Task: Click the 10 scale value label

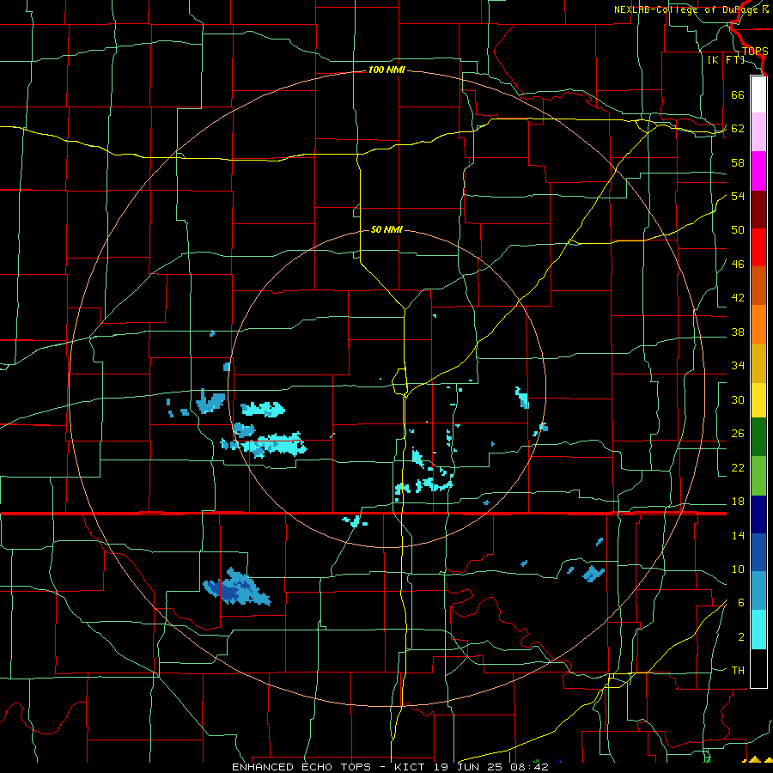Action: click(738, 569)
